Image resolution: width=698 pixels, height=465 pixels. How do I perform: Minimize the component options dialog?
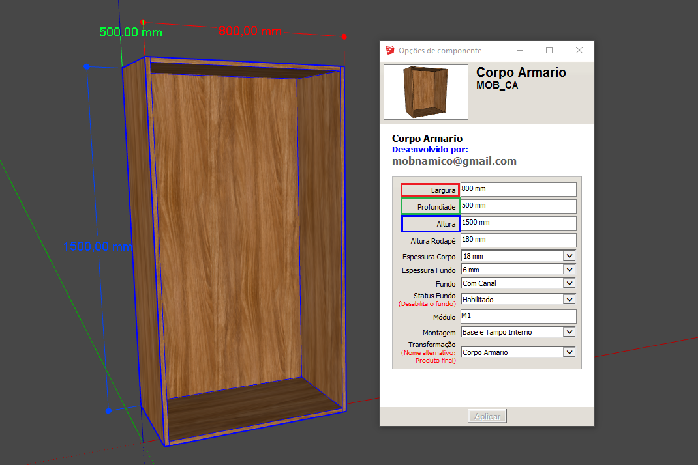coord(520,51)
